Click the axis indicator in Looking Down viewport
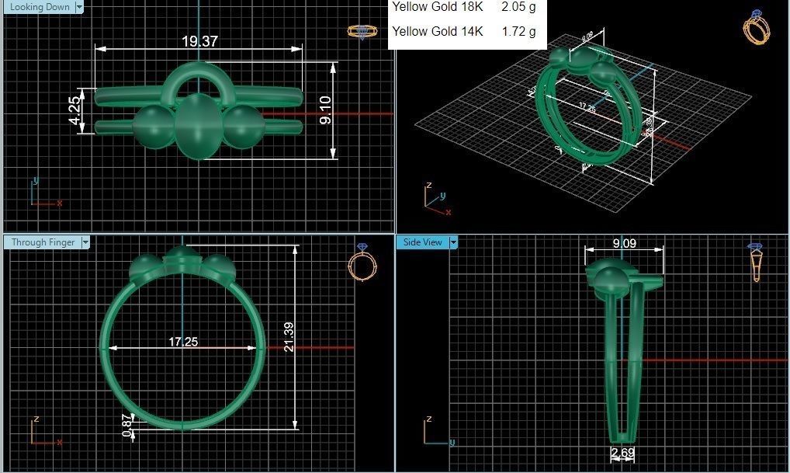Screen dimensions: 790x473 [x=45, y=193]
